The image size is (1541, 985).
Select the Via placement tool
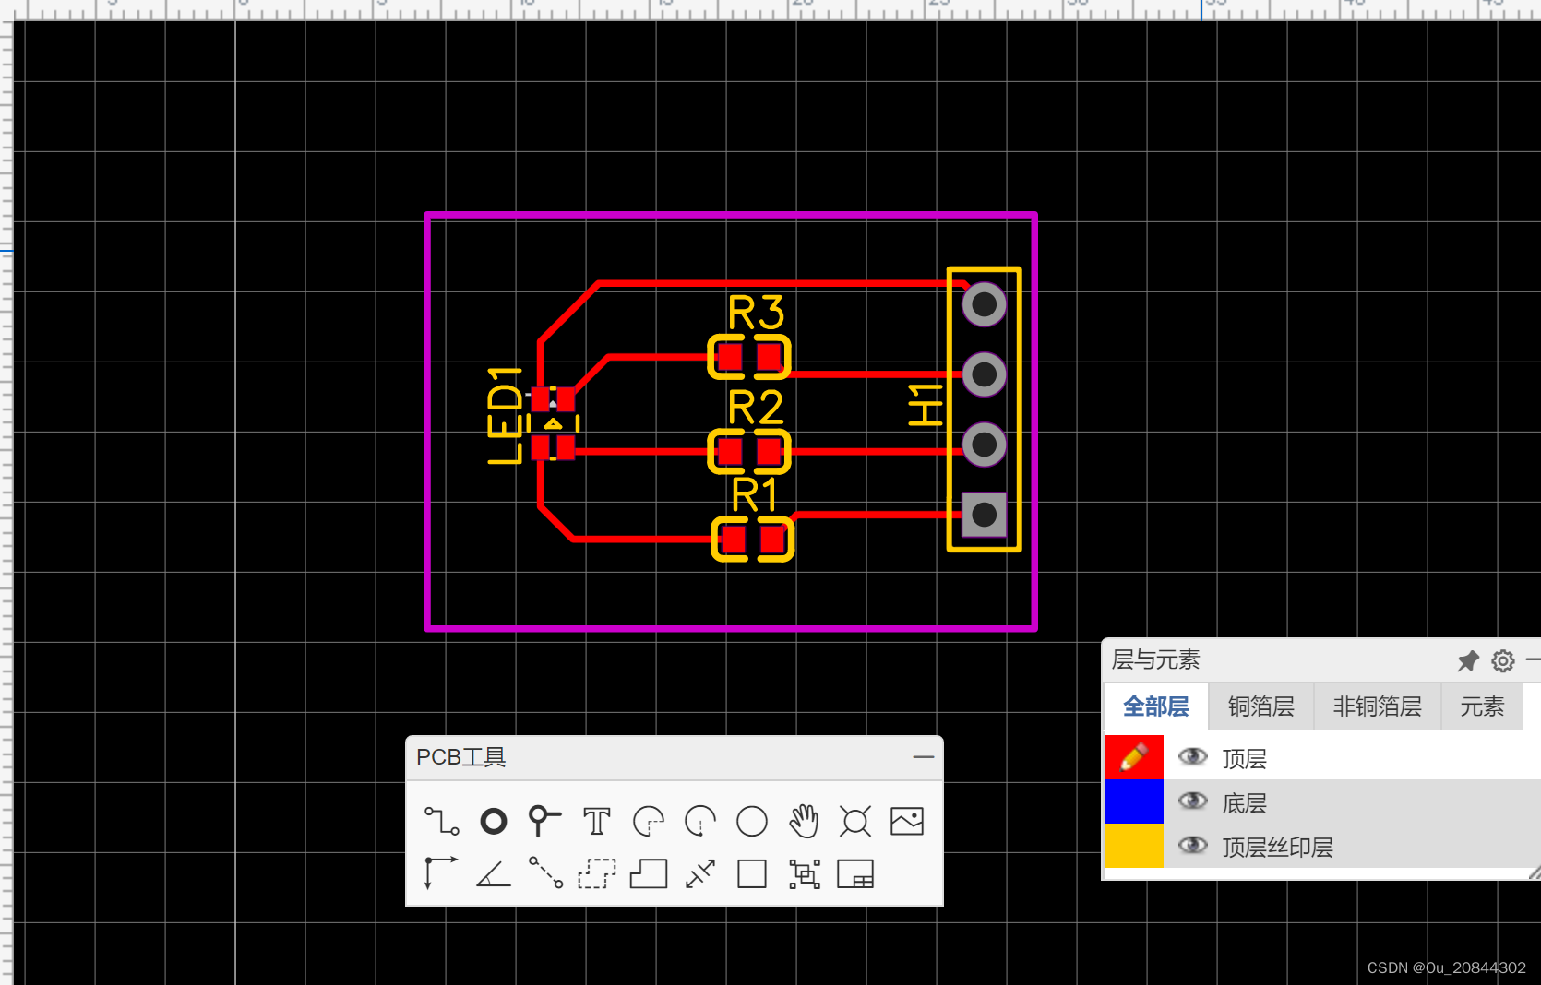coord(544,821)
